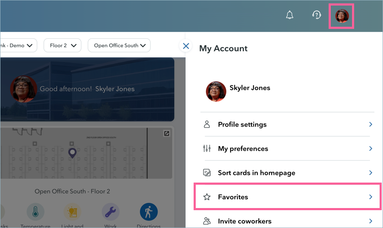Click Skyler Jones avatar in My Account

click(x=216, y=92)
